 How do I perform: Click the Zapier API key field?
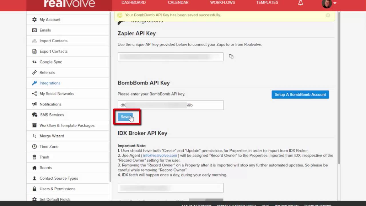(x=171, y=57)
